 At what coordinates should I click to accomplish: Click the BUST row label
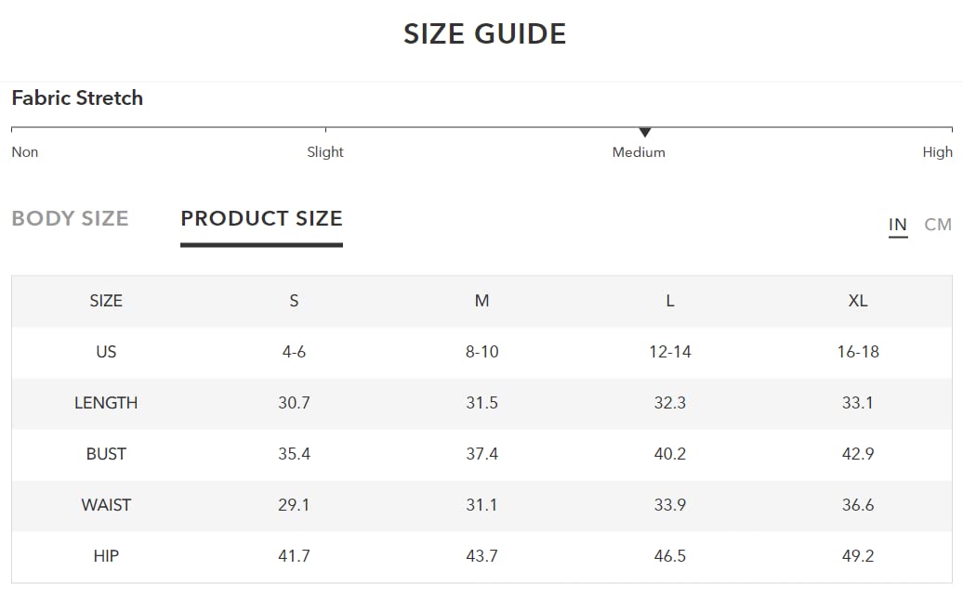pyautogui.click(x=106, y=454)
